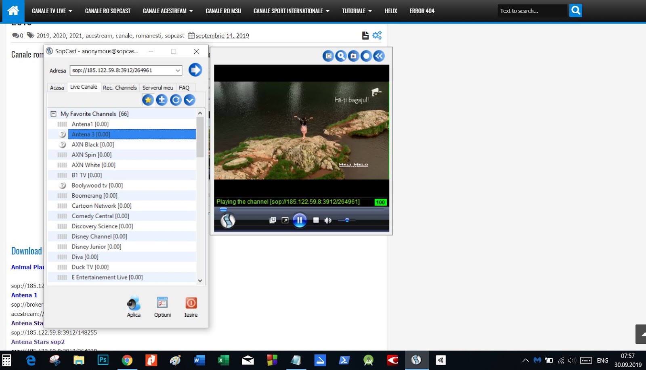Image resolution: width=646 pixels, height=370 pixels.
Task: Click the sopcast tag link
Action: click(x=174, y=36)
